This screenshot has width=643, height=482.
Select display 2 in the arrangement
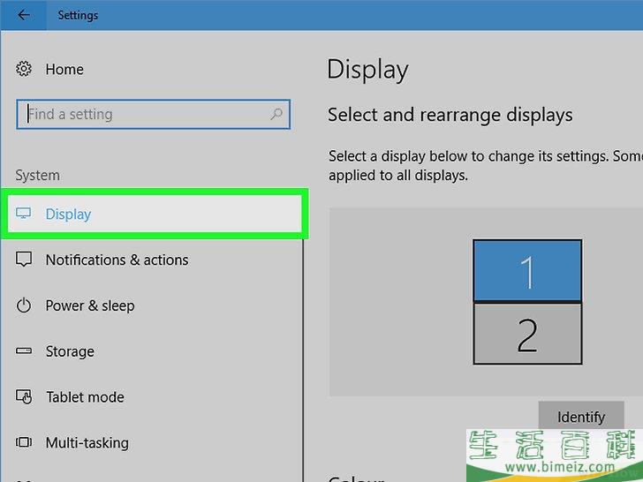tap(527, 334)
